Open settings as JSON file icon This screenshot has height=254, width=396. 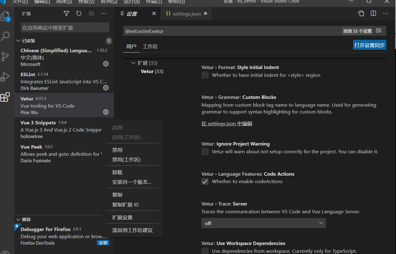(361, 13)
